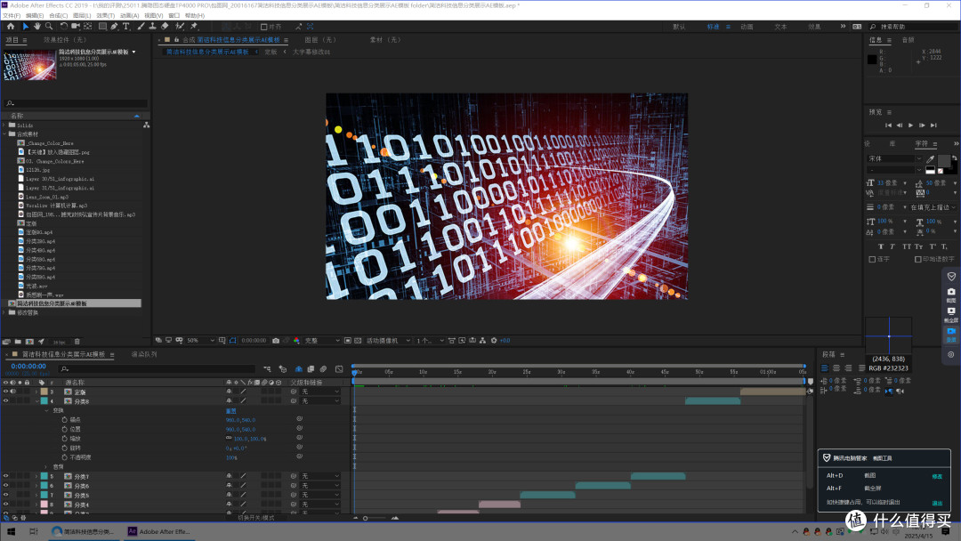Expand the Solids folder in project panel
This screenshot has width=961, height=541.
pos(4,125)
